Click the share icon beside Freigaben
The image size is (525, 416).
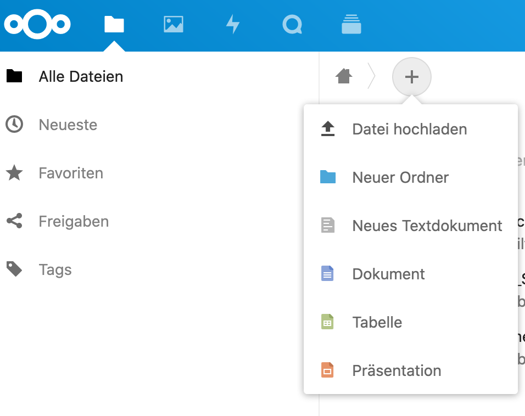(x=14, y=221)
